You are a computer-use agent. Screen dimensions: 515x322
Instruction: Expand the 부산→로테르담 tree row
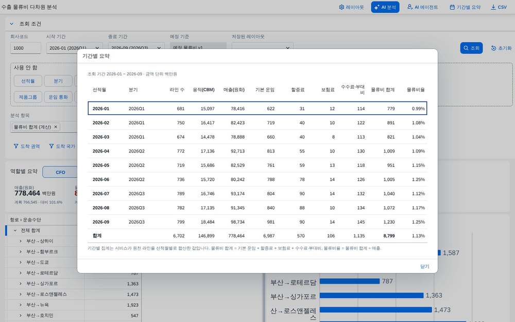(x=21, y=273)
